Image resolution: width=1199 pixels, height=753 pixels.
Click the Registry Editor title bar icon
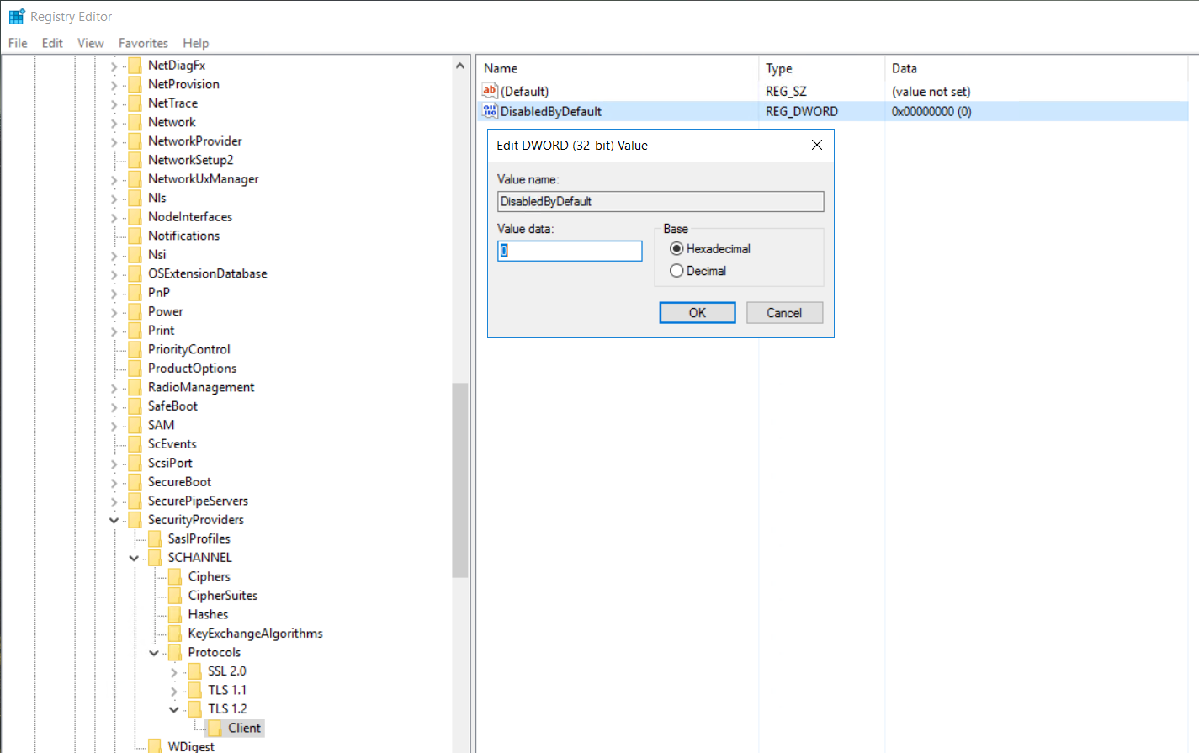coord(17,16)
